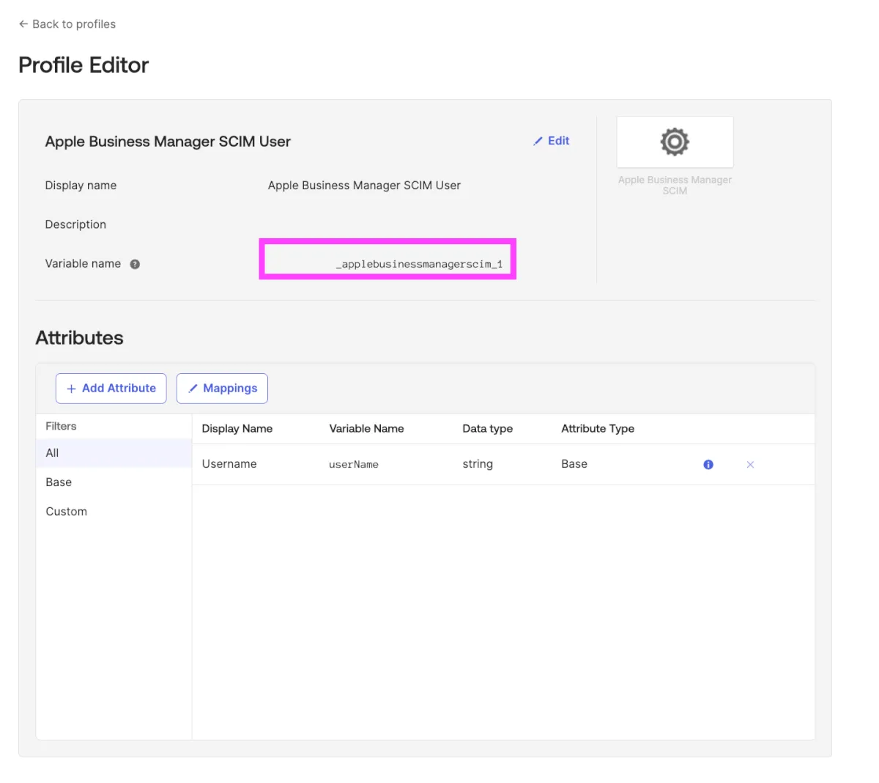The height and width of the screenshot is (783, 879).
Task: Remove the Username attribute with X icon
Action: click(x=750, y=465)
